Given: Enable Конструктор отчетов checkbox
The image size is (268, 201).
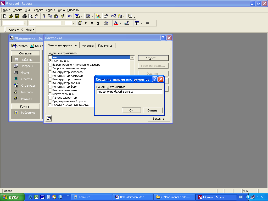Looking at the screenshot, I should (x=50, y=79).
